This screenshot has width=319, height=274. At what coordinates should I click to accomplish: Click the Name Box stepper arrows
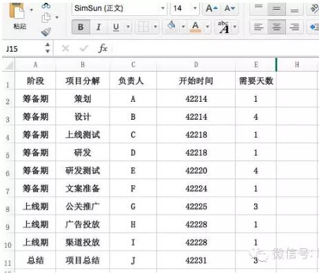[x=48, y=48]
